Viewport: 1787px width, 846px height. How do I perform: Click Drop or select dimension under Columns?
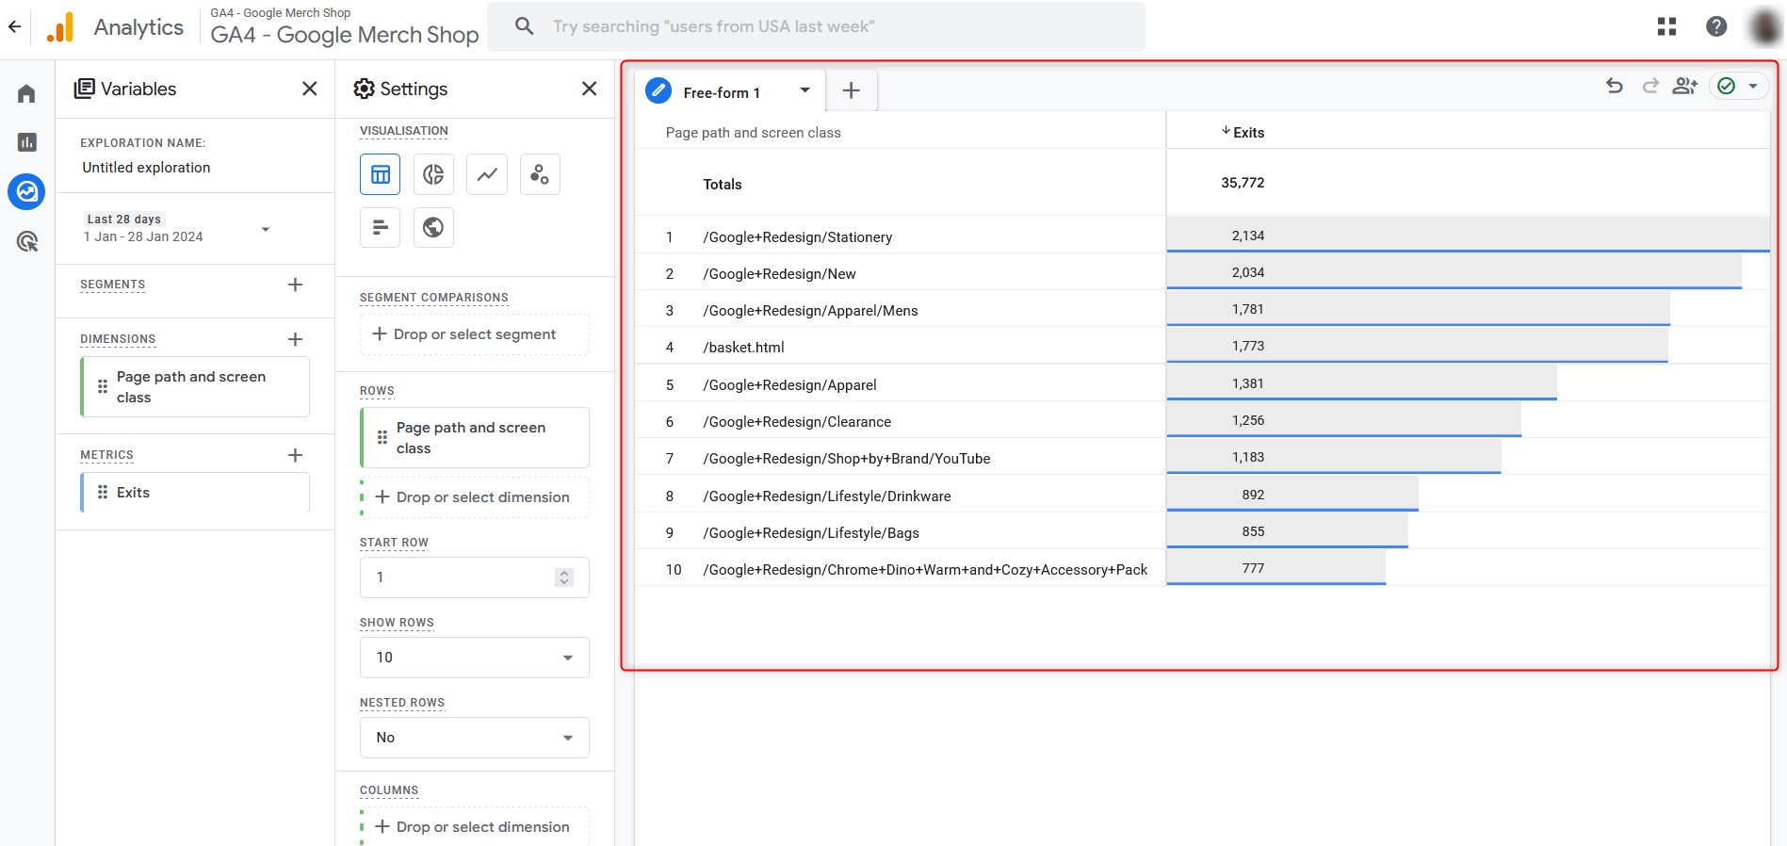(x=475, y=826)
